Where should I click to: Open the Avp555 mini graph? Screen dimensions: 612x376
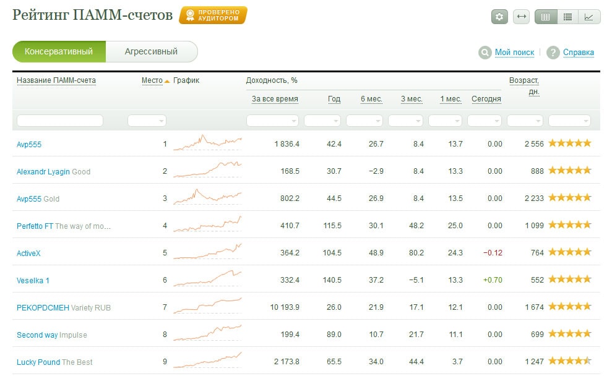(x=207, y=143)
